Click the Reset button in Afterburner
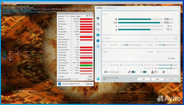This screenshot has height=105, width=184. point(157,79)
